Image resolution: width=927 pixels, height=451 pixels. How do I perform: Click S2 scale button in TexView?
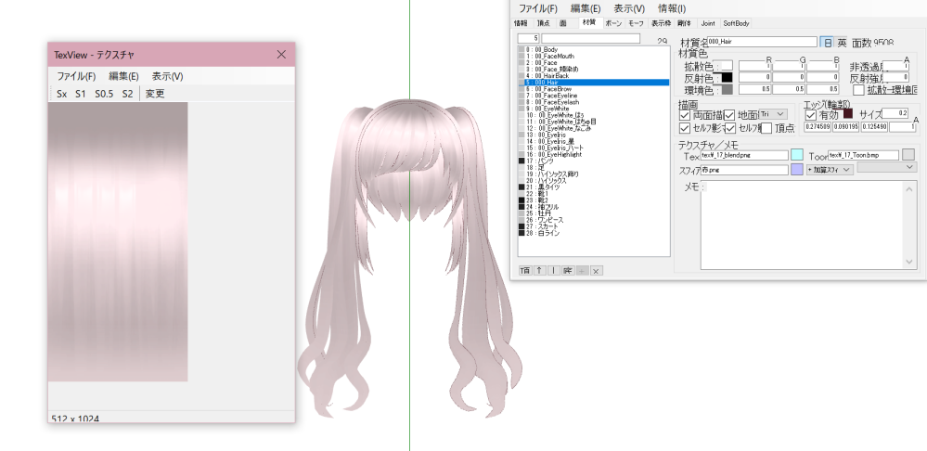point(127,94)
